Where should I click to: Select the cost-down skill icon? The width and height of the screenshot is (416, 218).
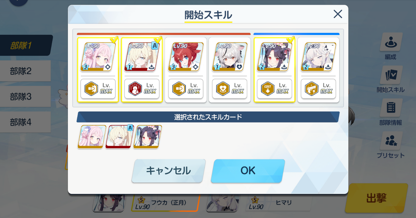coord(268,89)
